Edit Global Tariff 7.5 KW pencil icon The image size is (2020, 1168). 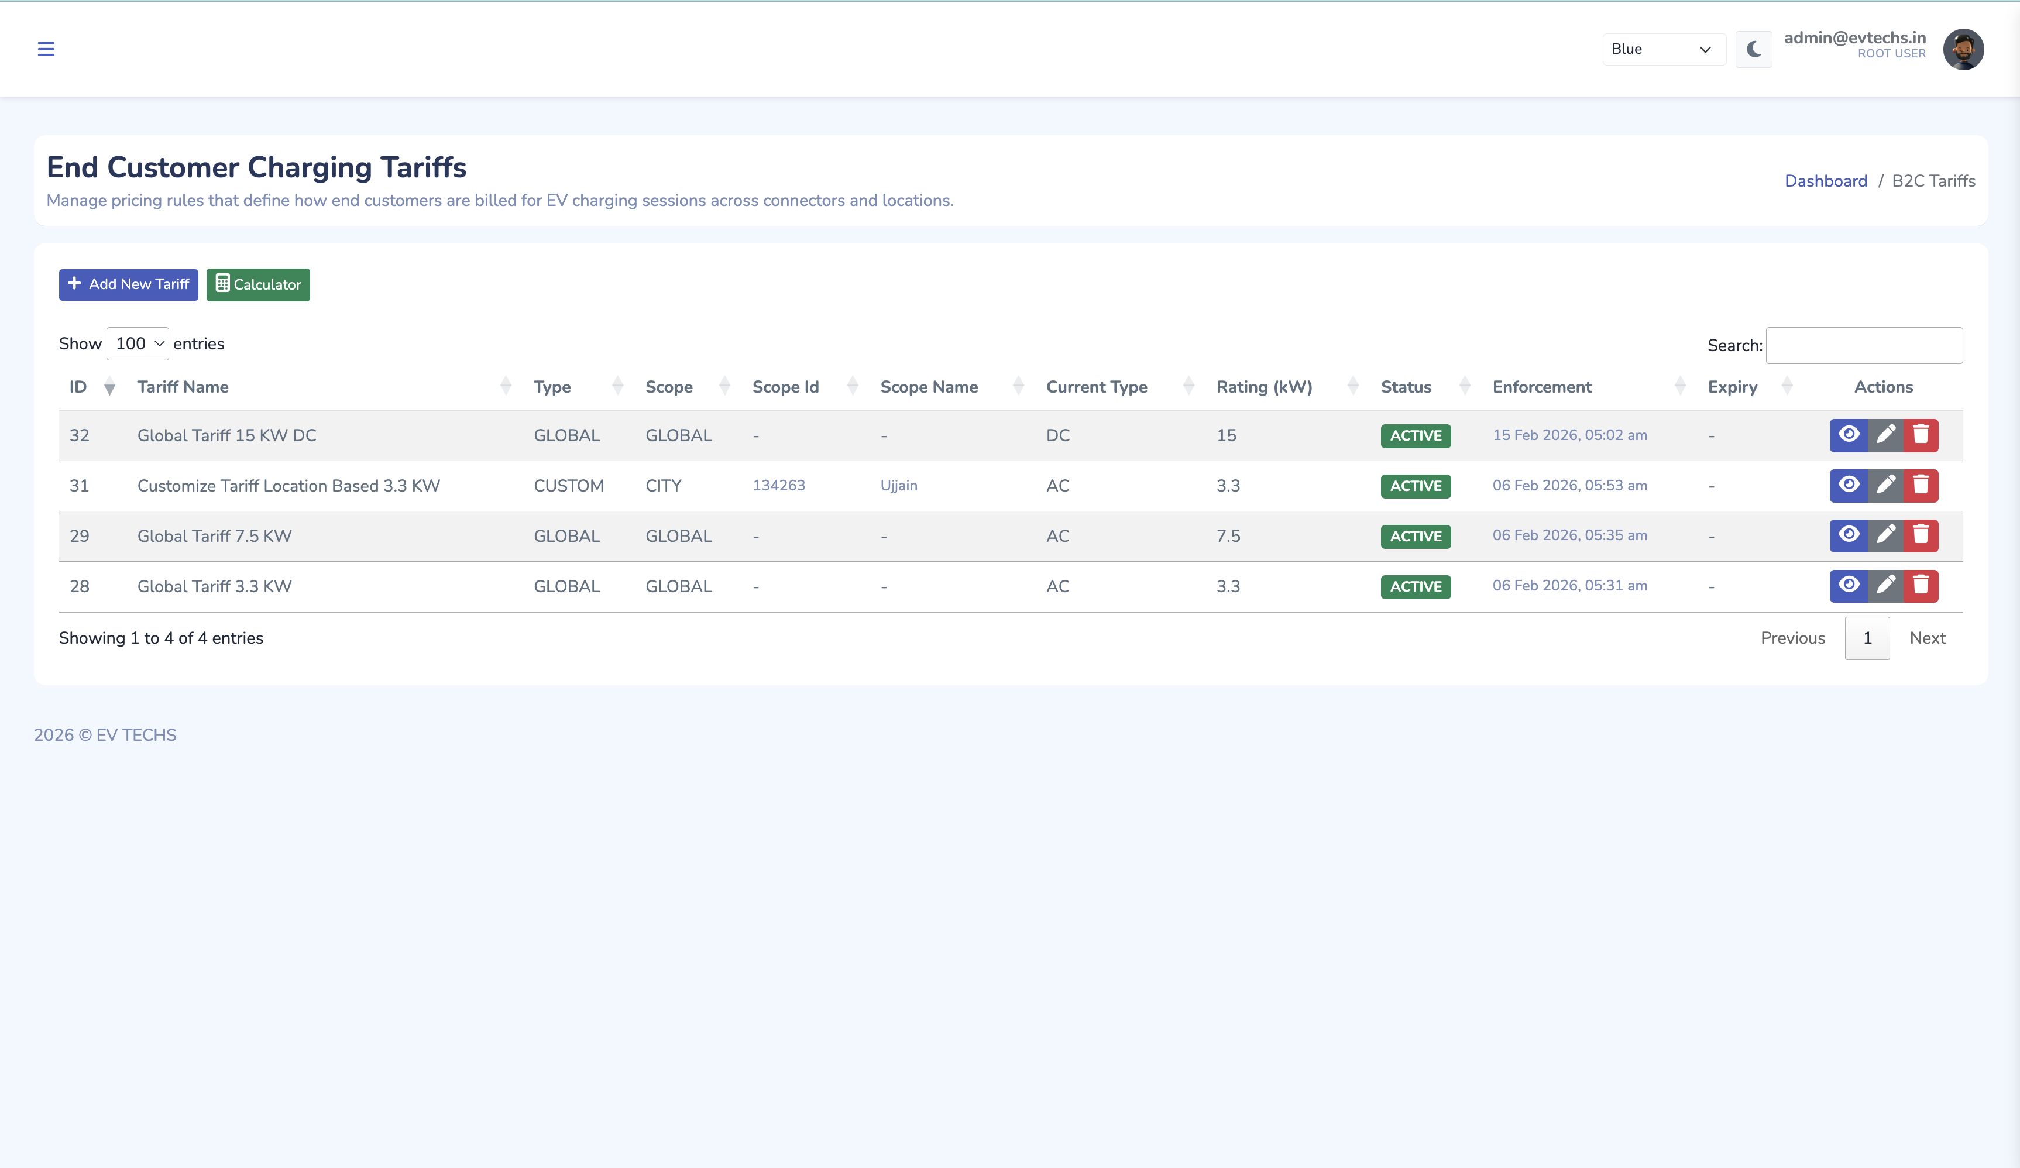(1885, 535)
